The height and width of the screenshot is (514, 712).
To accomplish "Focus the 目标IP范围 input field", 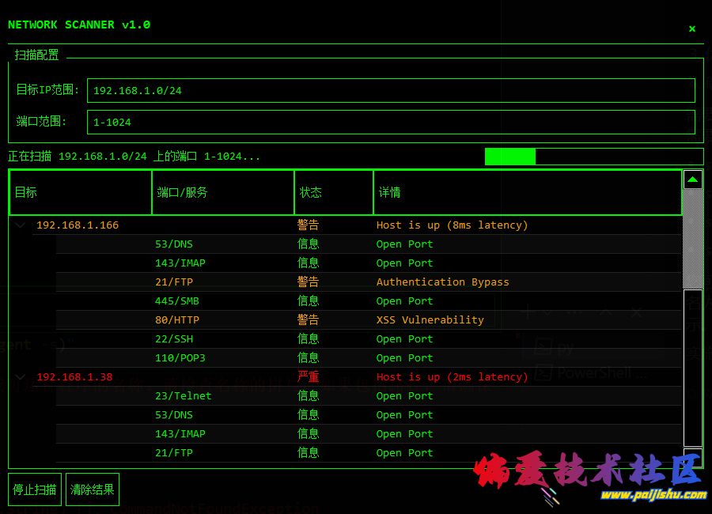I will tap(391, 90).
